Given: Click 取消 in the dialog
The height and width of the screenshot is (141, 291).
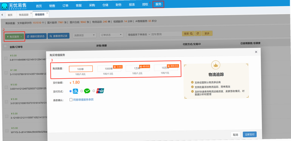Looking at the screenshot, I should (235, 135).
